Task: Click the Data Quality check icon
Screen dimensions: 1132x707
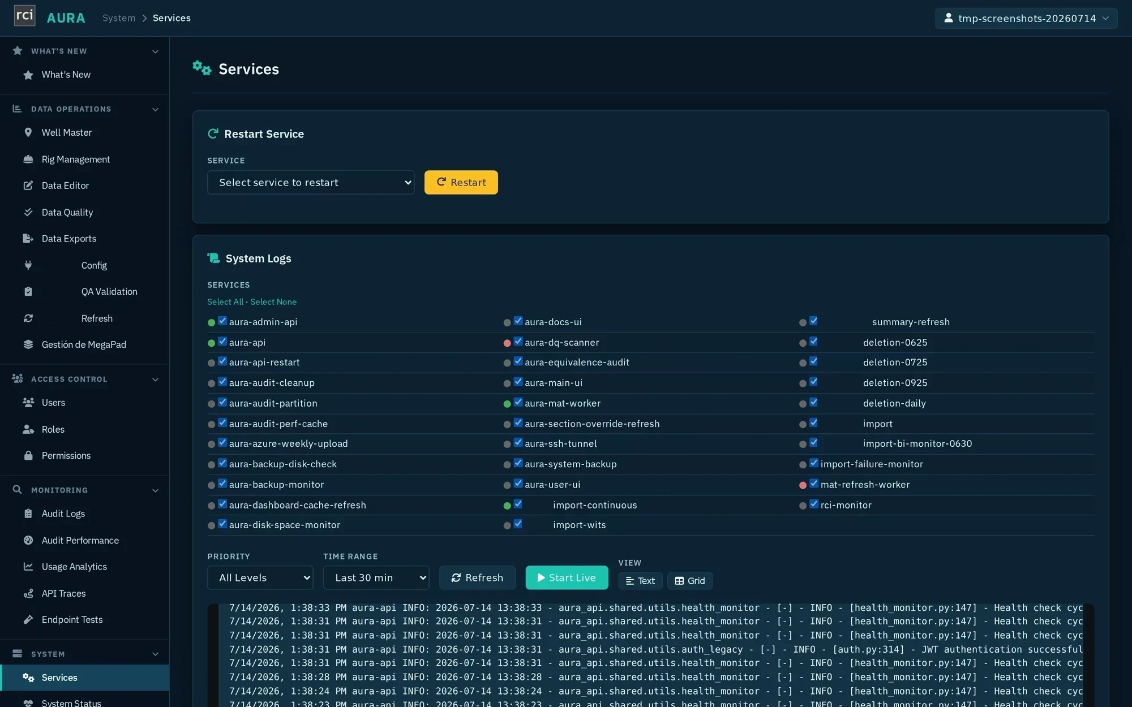Action: [x=28, y=212]
